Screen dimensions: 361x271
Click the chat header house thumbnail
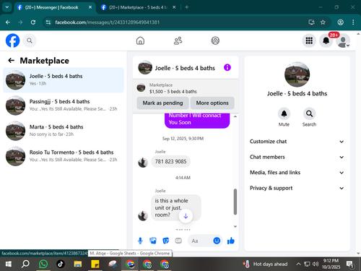point(145,67)
